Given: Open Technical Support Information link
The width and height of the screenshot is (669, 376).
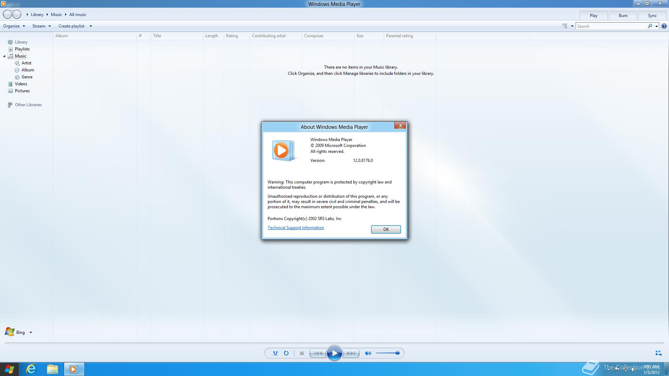Looking at the screenshot, I should pos(295,228).
